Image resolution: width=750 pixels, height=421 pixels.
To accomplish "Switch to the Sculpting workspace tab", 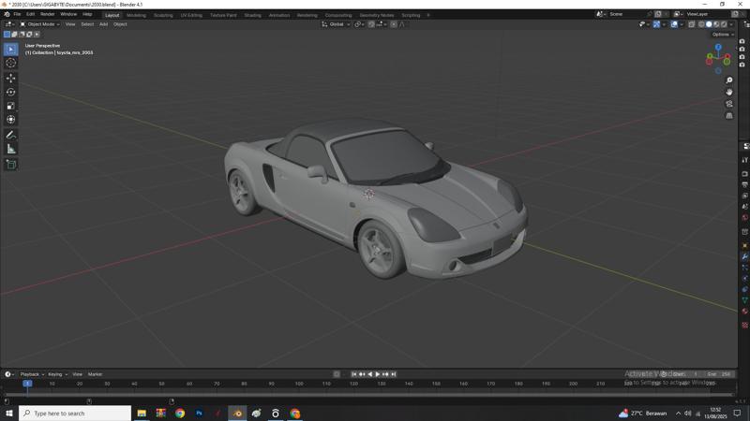I will coord(163,15).
